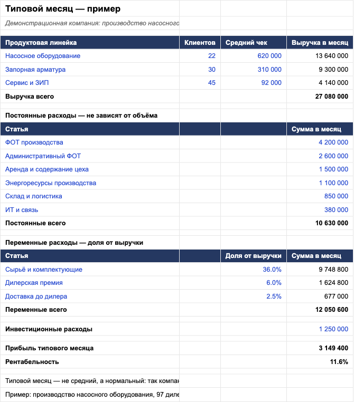Select fixed total value 10 630 000
Viewport: 354px width, 402px height.
click(320, 223)
